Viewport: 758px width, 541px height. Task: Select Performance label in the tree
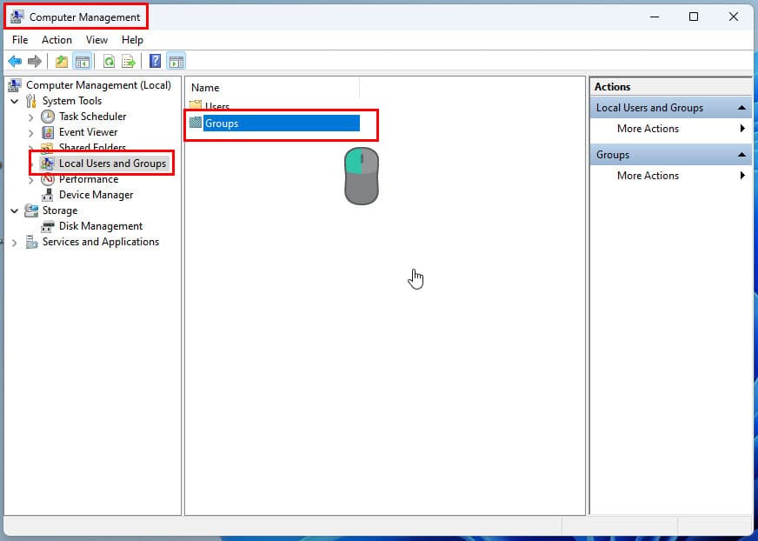89,179
